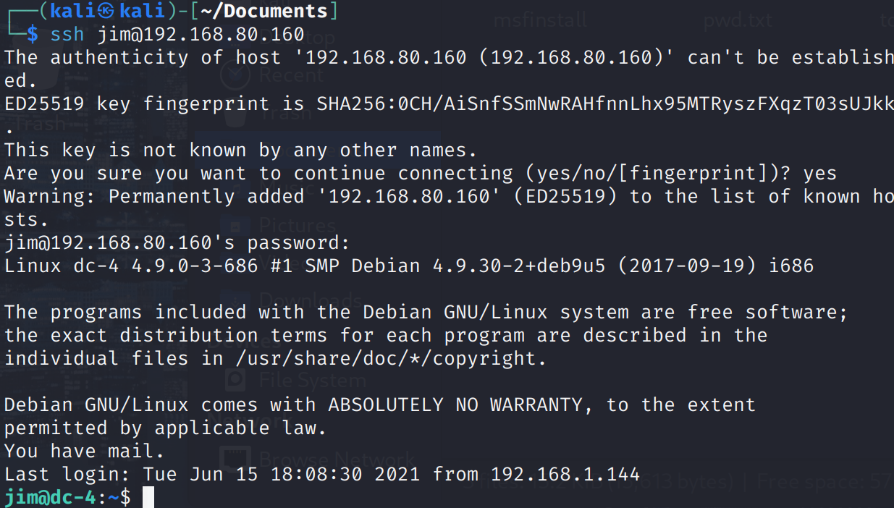Click the faint File System drive icon

[234, 379]
